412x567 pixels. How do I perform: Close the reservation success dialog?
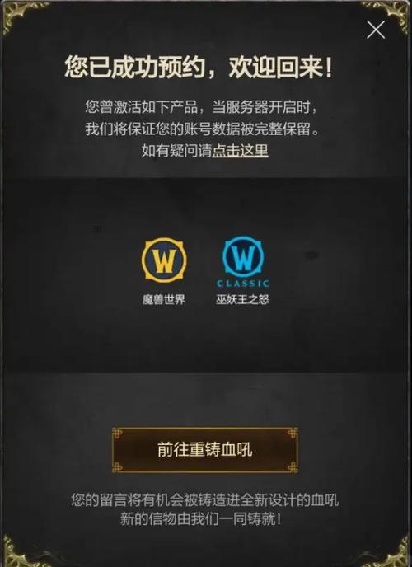[x=376, y=30]
